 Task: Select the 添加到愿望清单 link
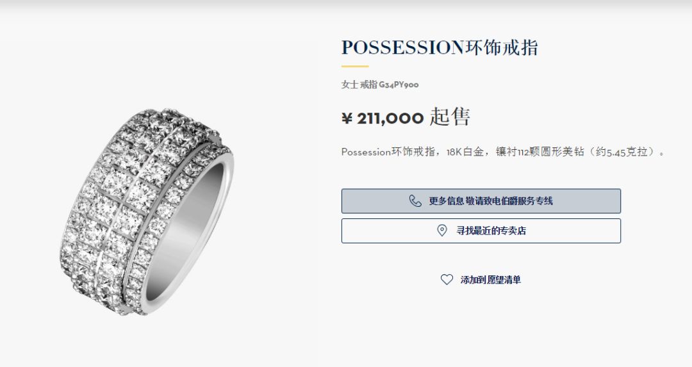click(x=490, y=280)
